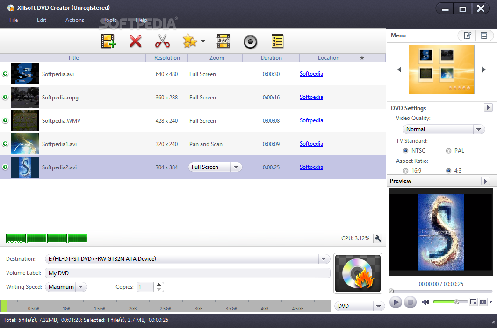Open the ABC subtitle tool
Image resolution: width=497 pixels, height=328 pixels.
coord(223,41)
